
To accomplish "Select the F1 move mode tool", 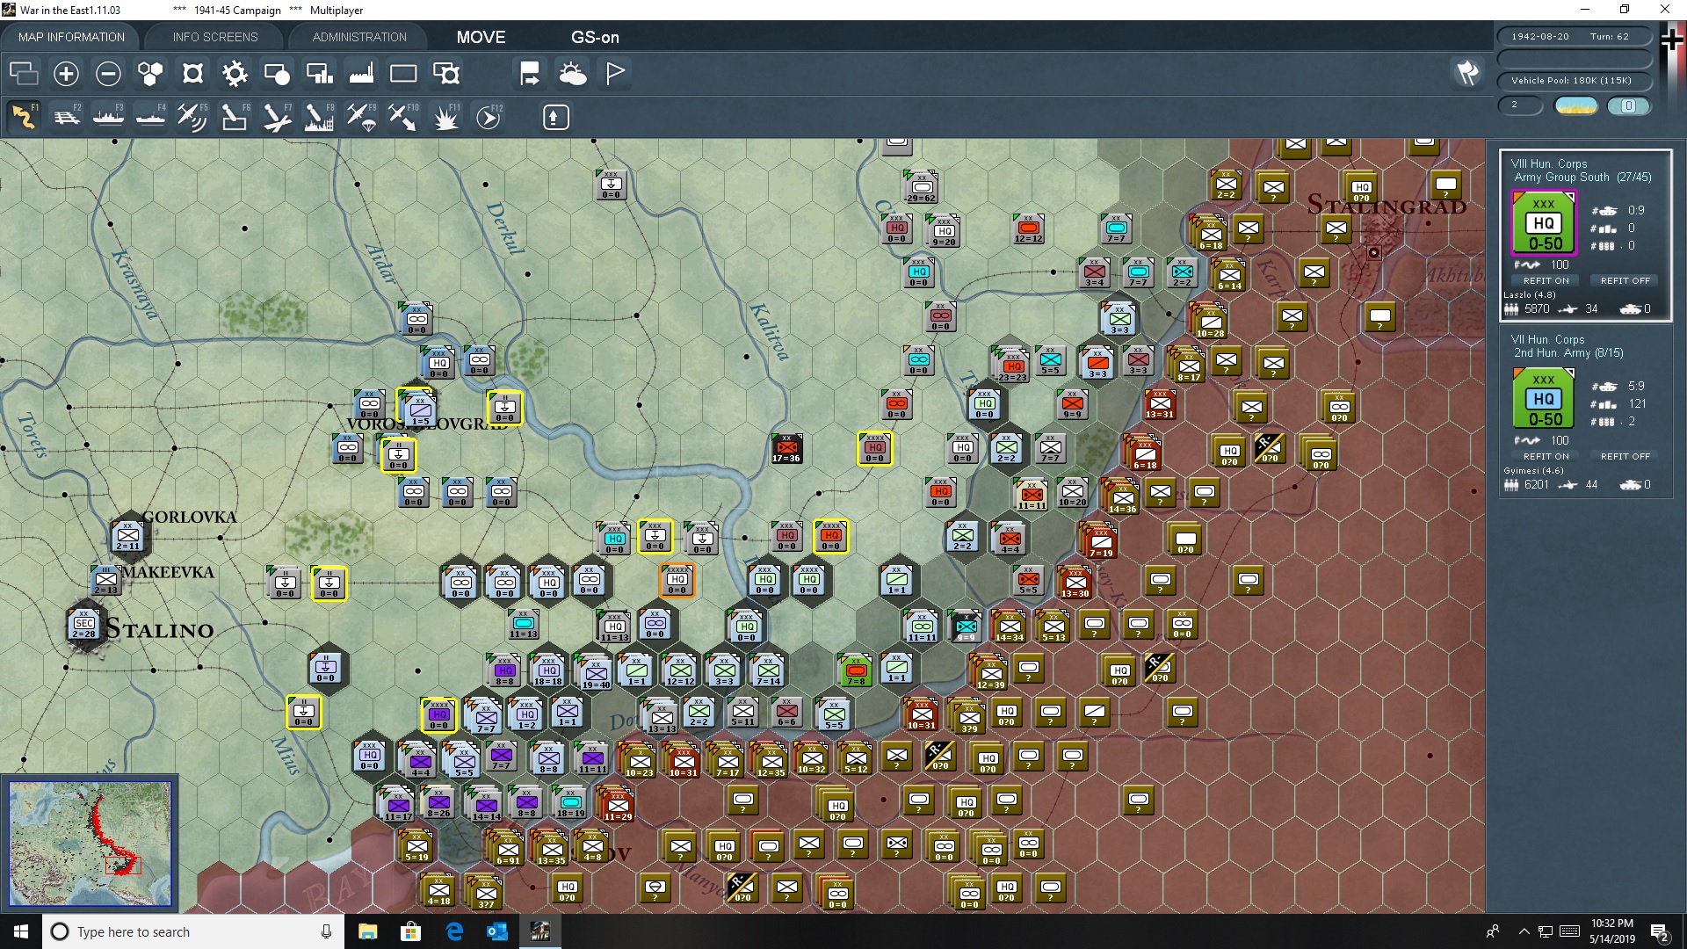I will coord(24,117).
